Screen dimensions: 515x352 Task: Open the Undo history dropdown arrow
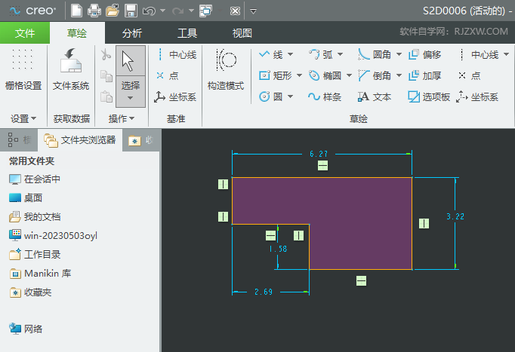[x=162, y=11]
